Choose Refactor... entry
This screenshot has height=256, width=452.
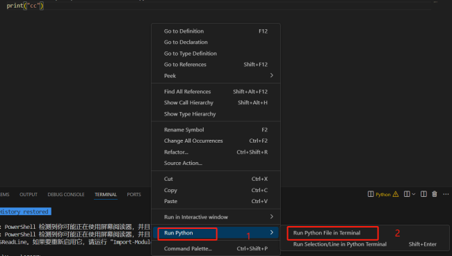click(216, 152)
